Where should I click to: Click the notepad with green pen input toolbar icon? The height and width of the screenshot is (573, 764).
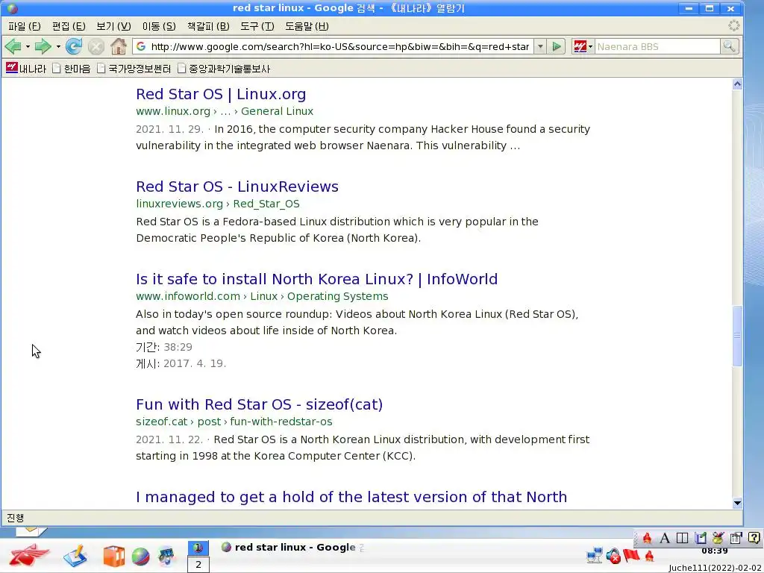pyautogui.click(x=701, y=538)
